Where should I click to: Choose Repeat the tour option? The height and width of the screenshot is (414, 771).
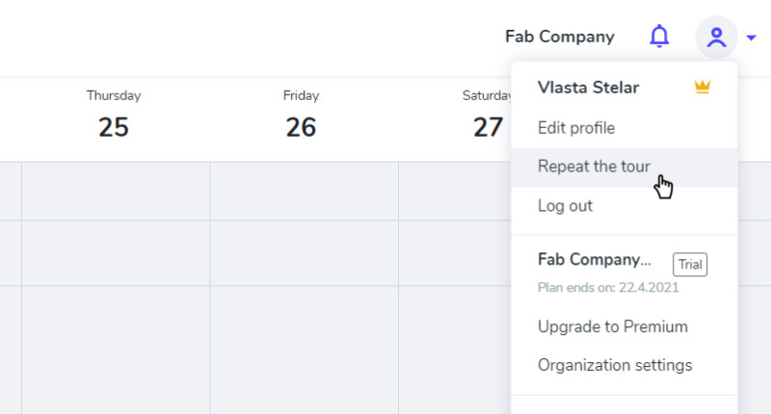click(x=594, y=167)
